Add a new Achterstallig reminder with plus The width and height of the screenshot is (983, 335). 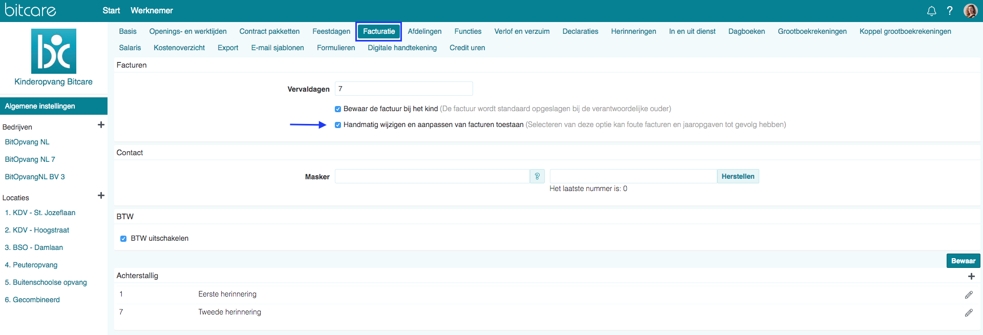[971, 276]
